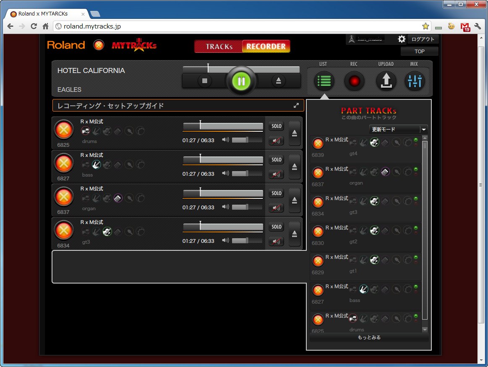Click the avatar of the organ track 6837 in the recorder

(64, 197)
